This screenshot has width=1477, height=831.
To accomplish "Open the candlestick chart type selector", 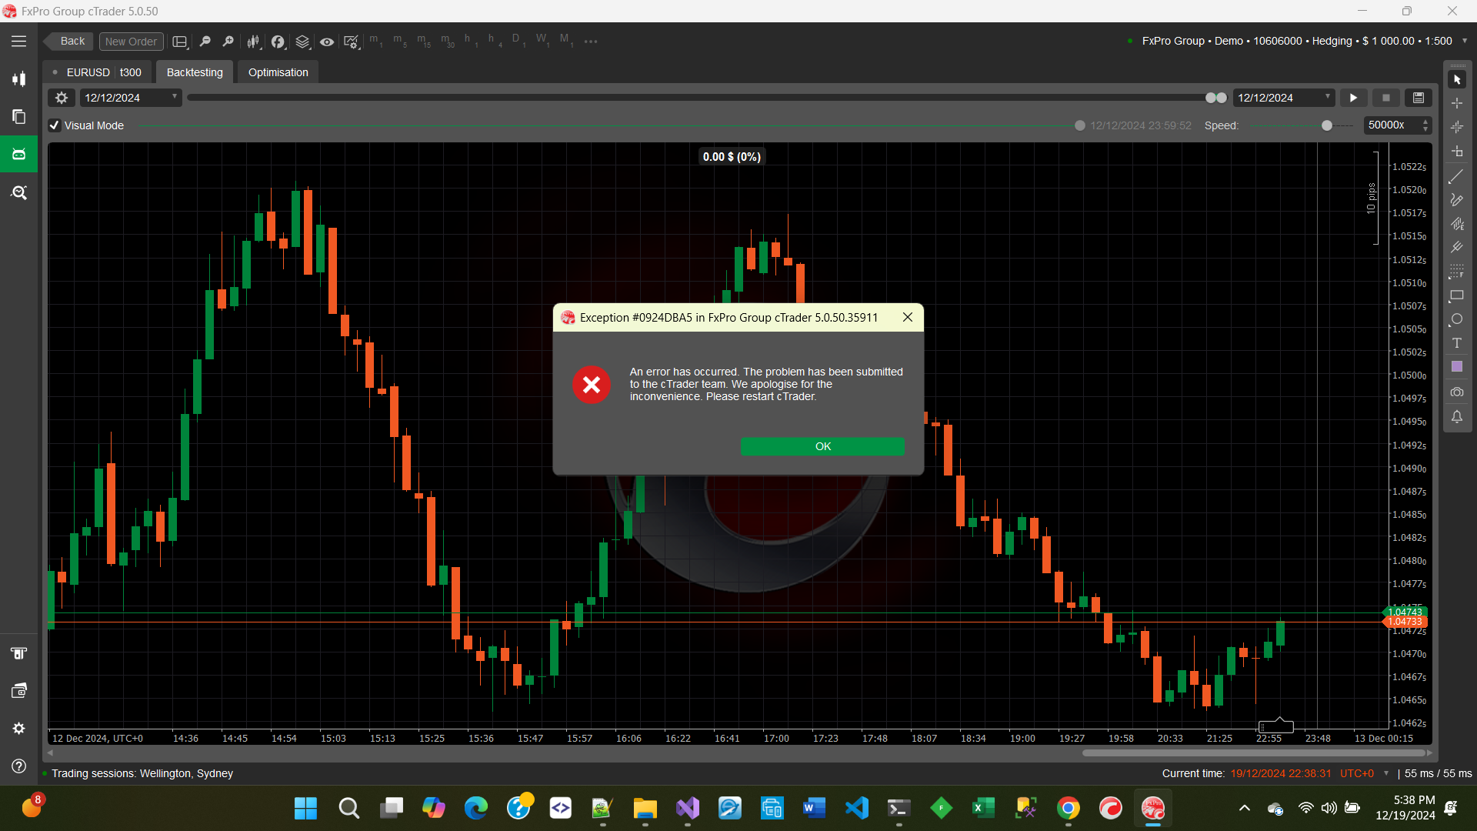I will point(253,42).
